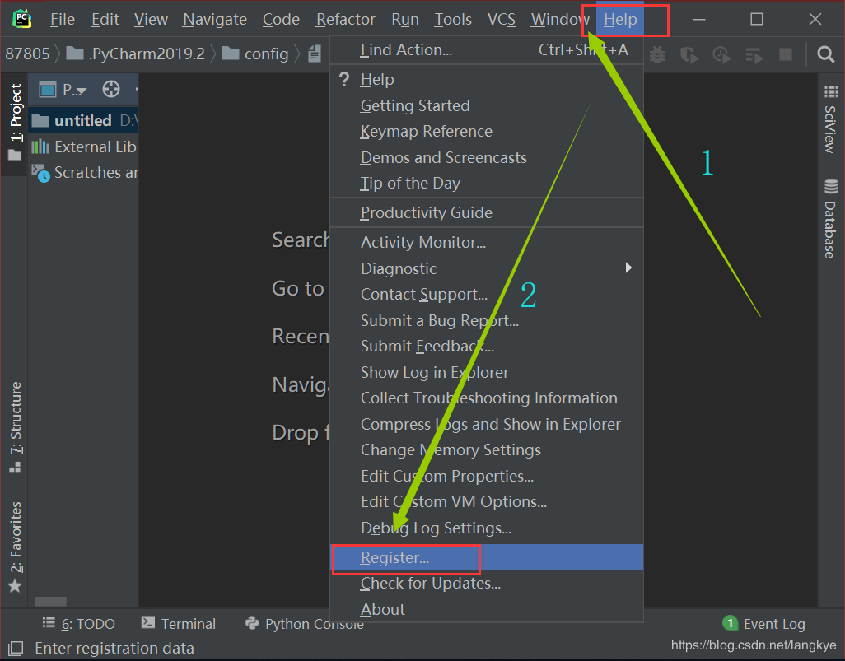This screenshot has height=661, width=845.
Task: Open Activity Monitor menu entry
Action: (x=487, y=242)
